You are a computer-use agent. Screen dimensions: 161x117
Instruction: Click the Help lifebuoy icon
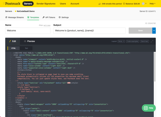[x=146, y=108]
